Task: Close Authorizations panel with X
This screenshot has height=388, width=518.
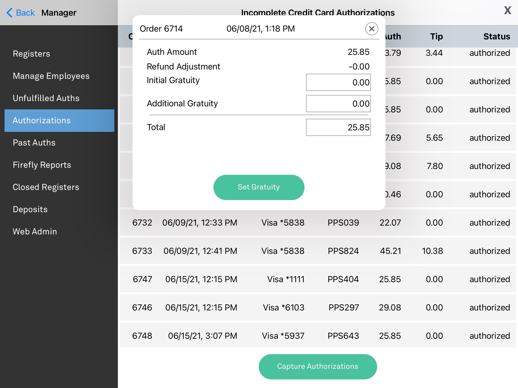Action: click(x=507, y=11)
